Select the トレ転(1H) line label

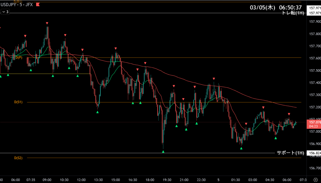point(293,13)
